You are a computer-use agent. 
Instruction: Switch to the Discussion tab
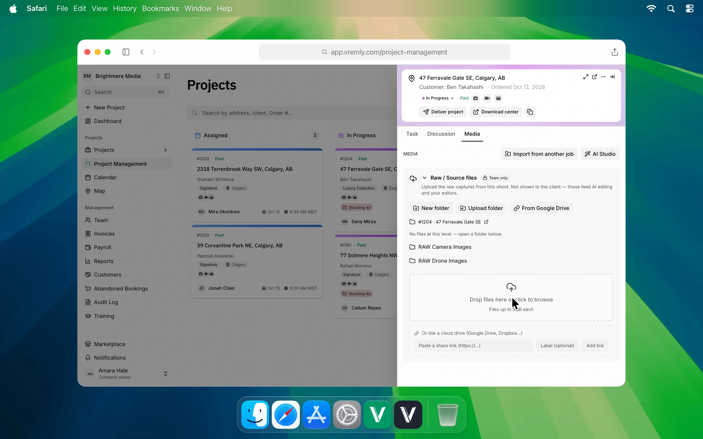(x=441, y=134)
